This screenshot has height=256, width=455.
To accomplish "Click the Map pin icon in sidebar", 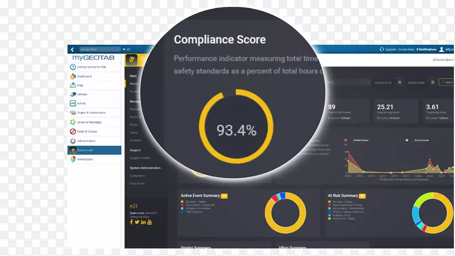I will click(73, 85).
